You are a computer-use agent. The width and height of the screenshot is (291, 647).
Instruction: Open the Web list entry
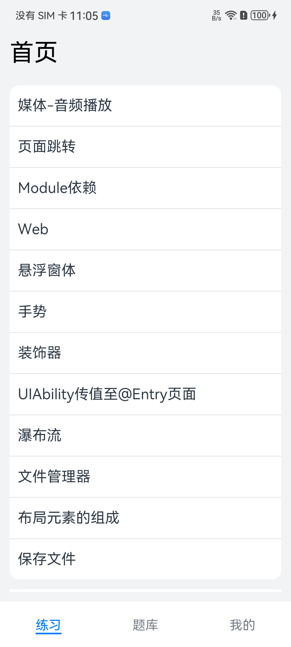pyautogui.click(x=145, y=229)
